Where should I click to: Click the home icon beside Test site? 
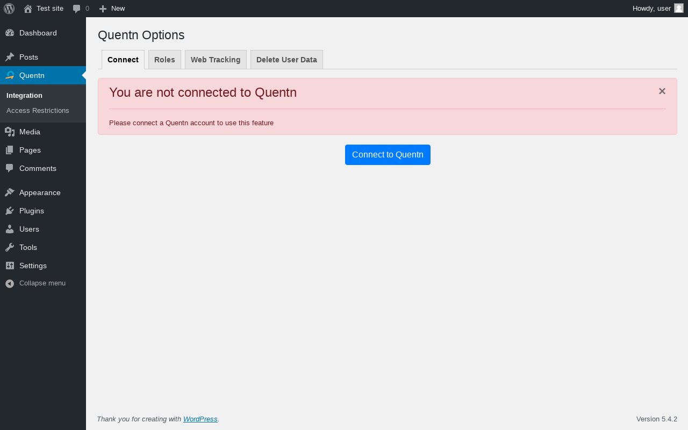pos(28,9)
